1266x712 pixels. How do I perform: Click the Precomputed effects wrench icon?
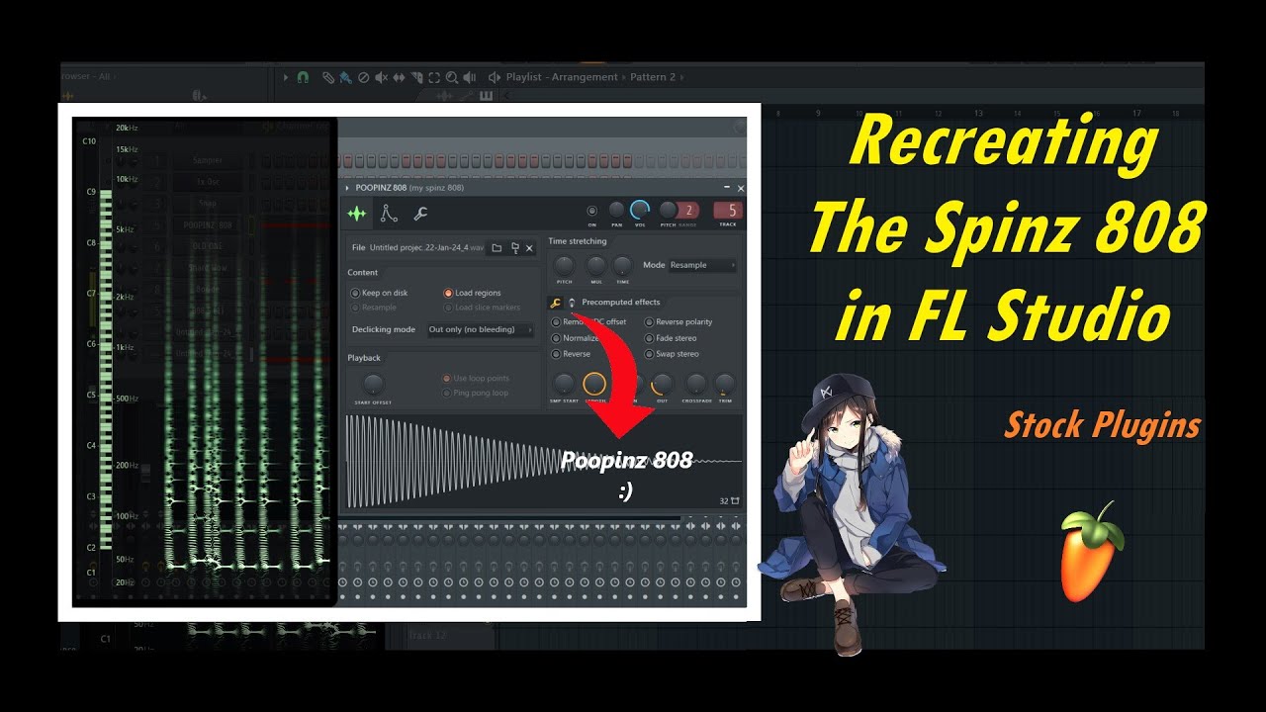pos(556,303)
